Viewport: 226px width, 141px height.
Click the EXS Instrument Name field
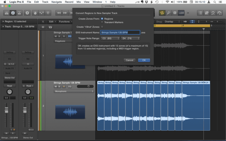coord(120,32)
